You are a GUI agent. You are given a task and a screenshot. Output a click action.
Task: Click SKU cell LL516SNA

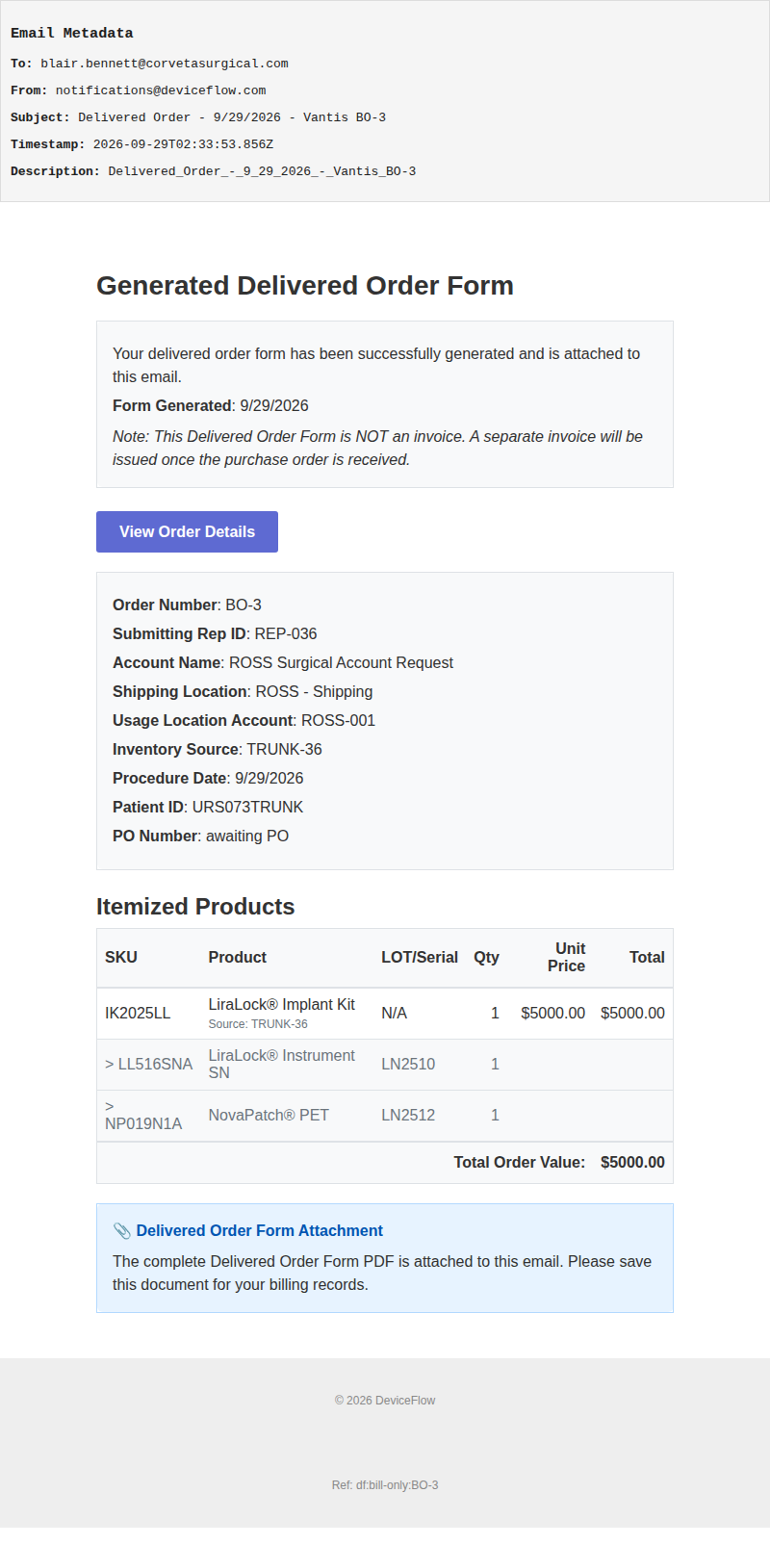149,1064
